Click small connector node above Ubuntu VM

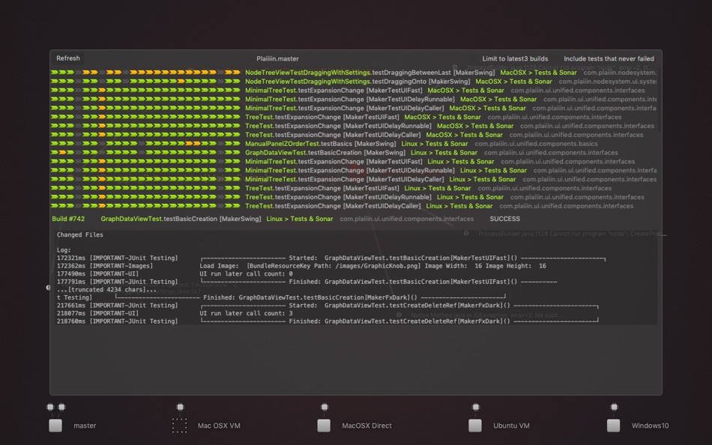[x=475, y=407]
